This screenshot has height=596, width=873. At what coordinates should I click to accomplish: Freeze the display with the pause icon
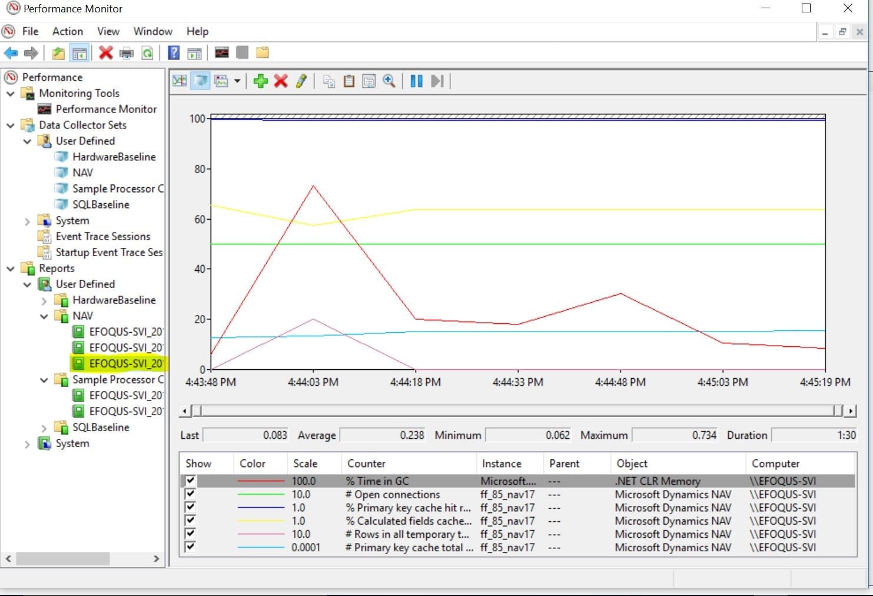(x=416, y=81)
